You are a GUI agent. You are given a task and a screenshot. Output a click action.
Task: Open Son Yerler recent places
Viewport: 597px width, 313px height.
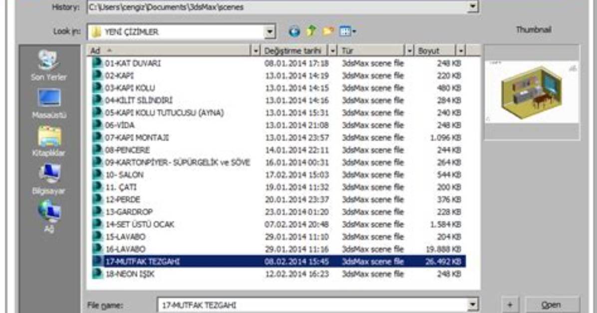click(x=49, y=65)
